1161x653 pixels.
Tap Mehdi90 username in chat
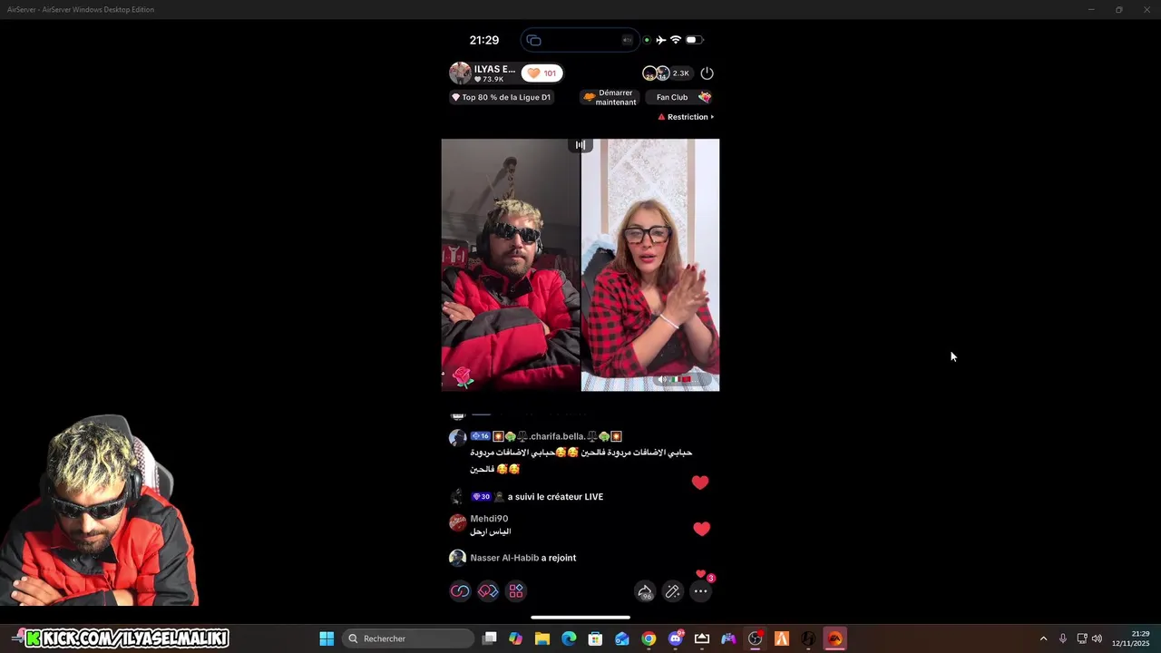[489, 519]
